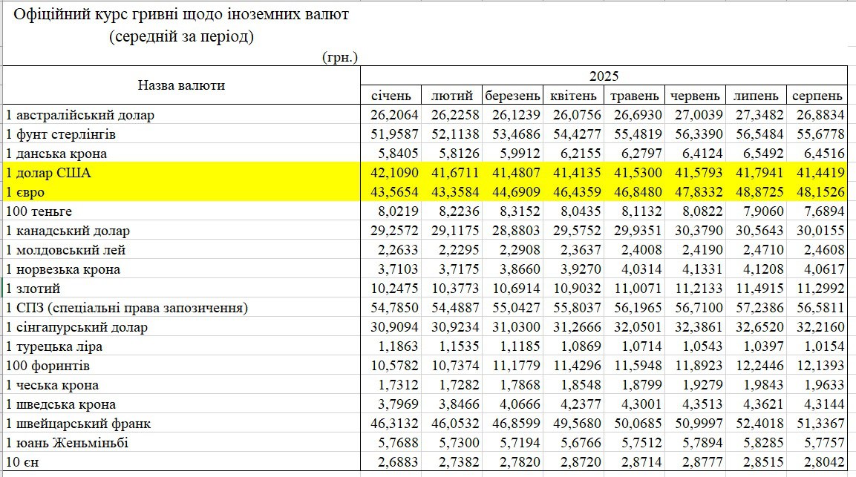Click the subtitle '(середній за період)'
This screenshot has width=856, height=477.
181,37
